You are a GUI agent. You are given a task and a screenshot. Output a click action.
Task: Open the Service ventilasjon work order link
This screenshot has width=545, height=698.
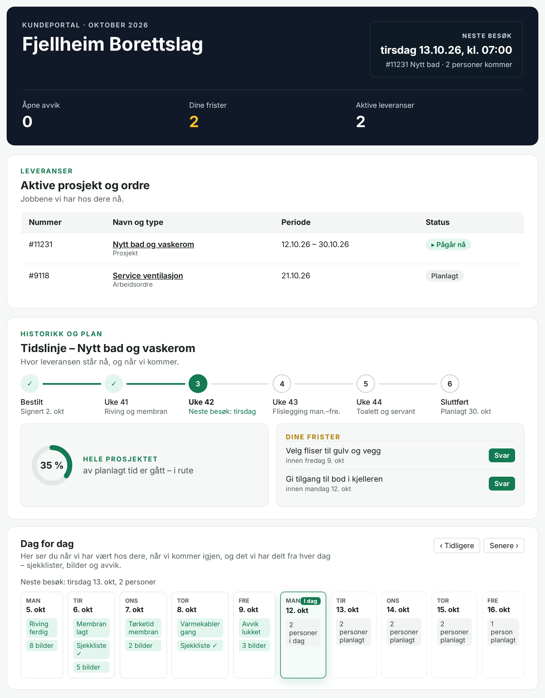[148, 276]
